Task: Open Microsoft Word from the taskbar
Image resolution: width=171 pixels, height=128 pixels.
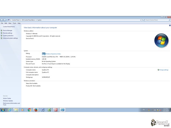Action: 43,110
